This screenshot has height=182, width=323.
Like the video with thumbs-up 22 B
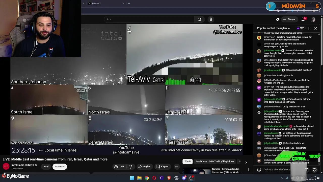119,167
